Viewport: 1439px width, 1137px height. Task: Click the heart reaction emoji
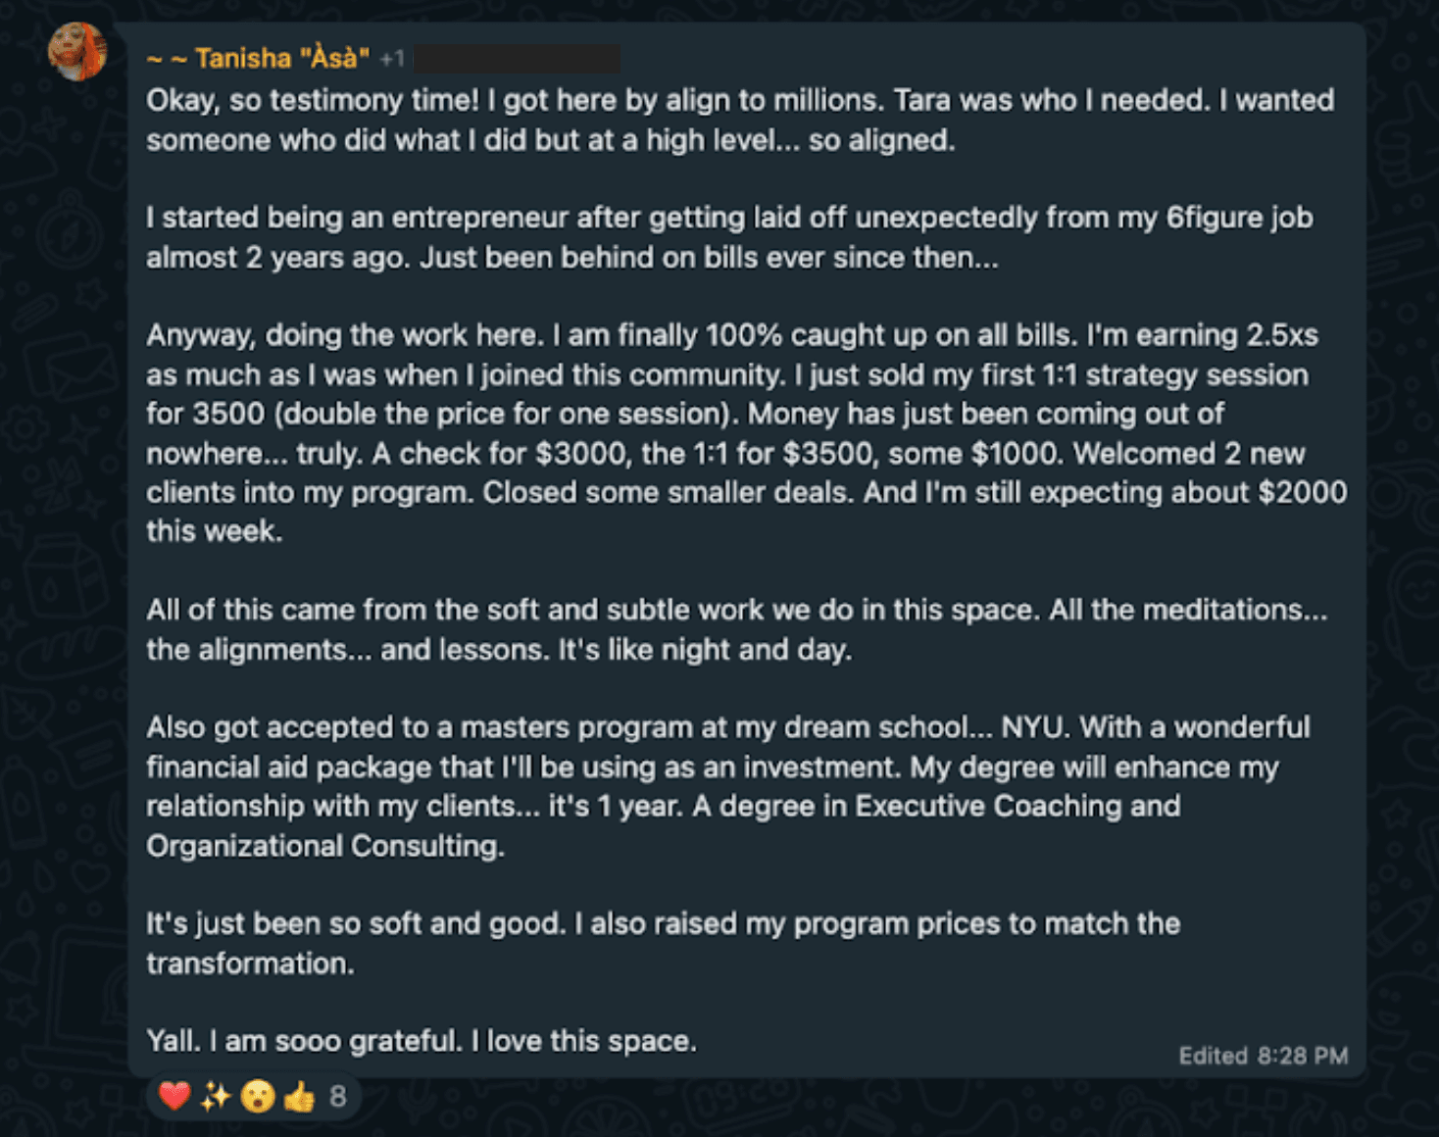pyautogui.click(x=174, y=1096)
